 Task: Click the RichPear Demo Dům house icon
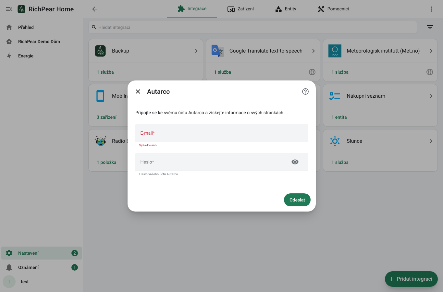point(9,42)
